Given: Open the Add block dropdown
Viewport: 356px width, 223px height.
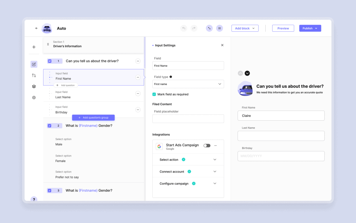Looking at the screenshot, I should pyautogui.click(x=245, y=28).
